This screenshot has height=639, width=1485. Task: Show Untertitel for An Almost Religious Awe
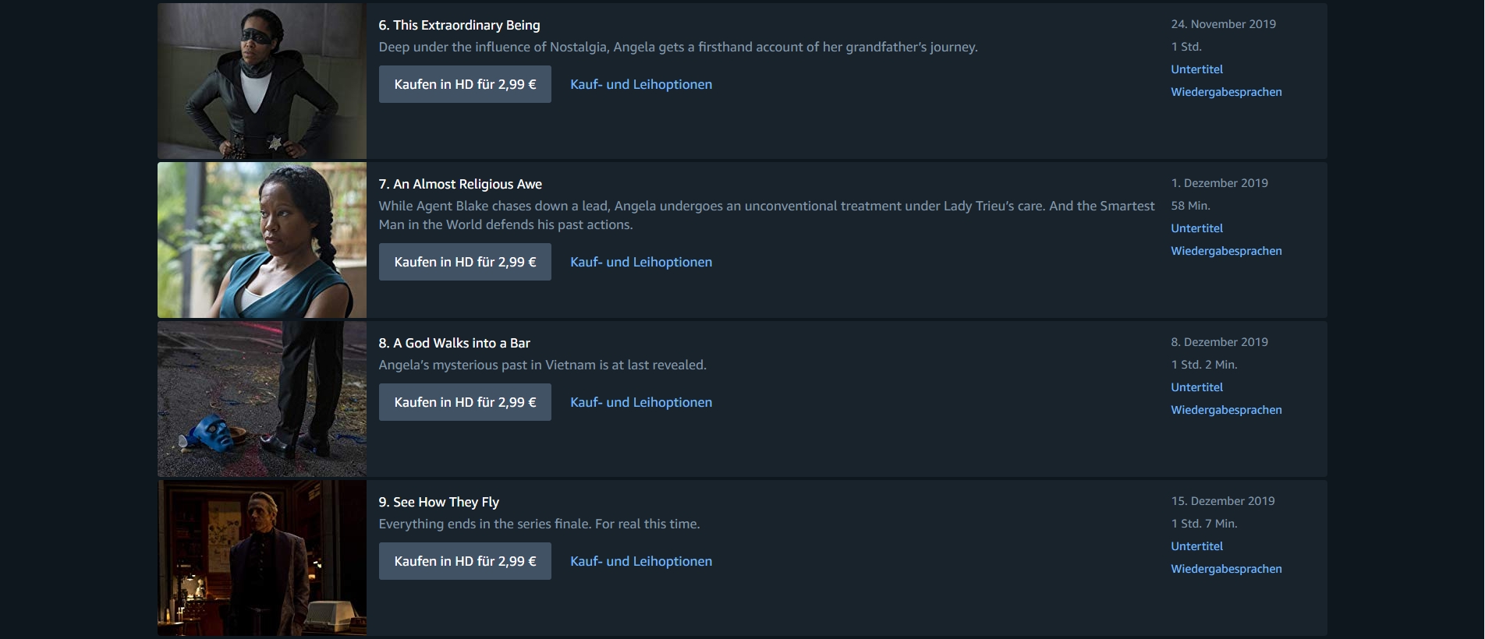pos(1196,228)
